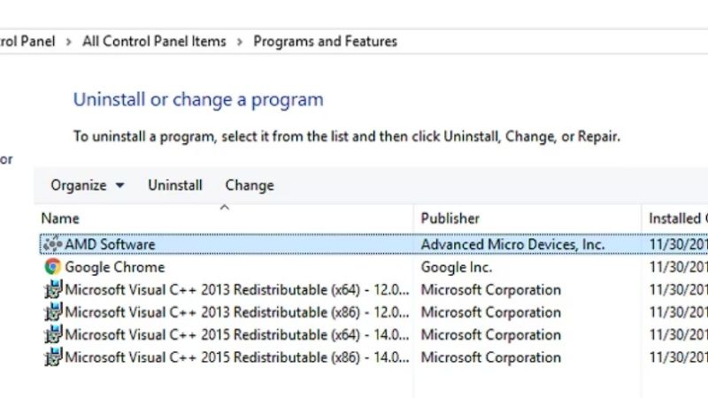
Task: Click the Google Inc. publisher cell
Action: [x=457, y=267]
